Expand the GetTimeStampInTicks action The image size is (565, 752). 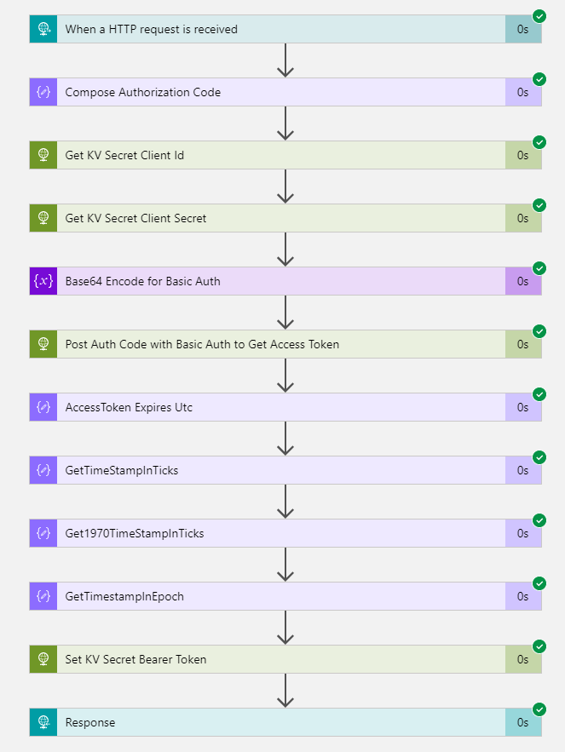tap(285, 470)
